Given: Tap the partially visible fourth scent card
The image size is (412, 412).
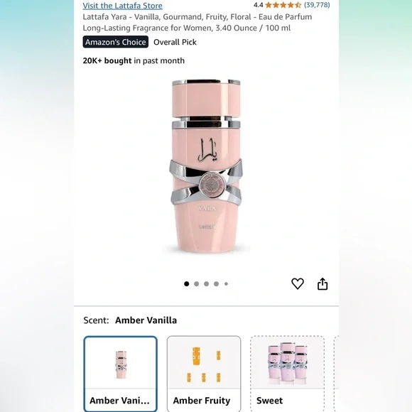Looking at the screenshot, I should point(336,374).
